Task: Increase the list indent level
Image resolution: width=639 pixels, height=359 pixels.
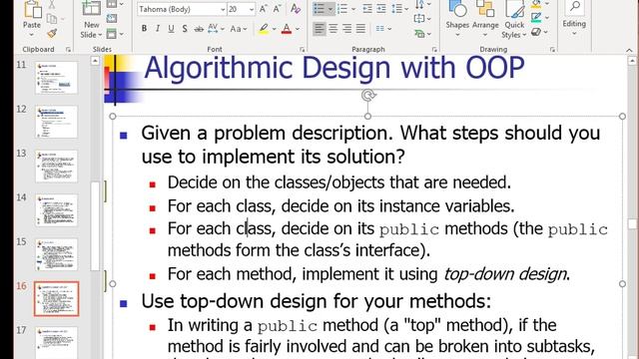Action: point(381,9)
